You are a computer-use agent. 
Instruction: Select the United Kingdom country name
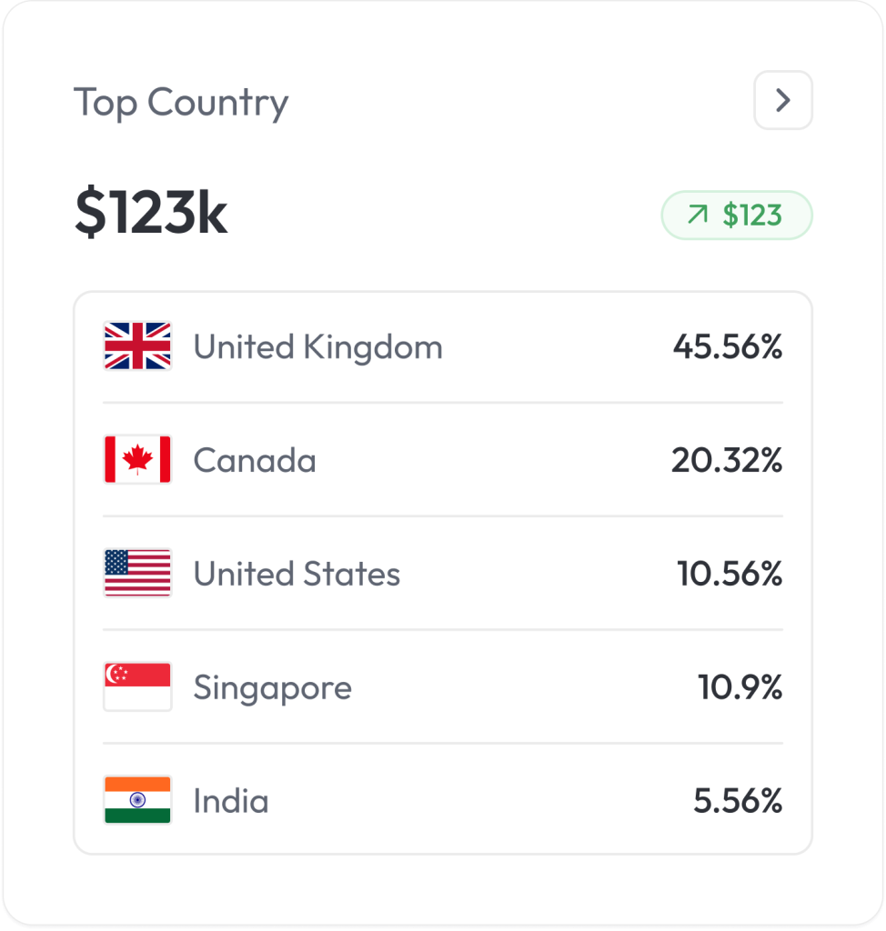point(317,347)
